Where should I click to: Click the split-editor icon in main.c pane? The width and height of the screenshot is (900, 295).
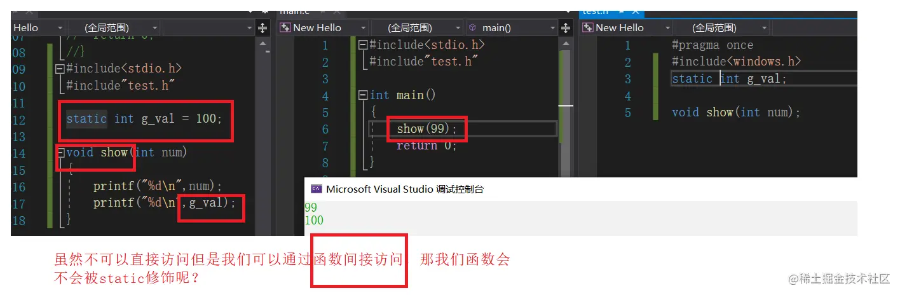coord(567,27)
